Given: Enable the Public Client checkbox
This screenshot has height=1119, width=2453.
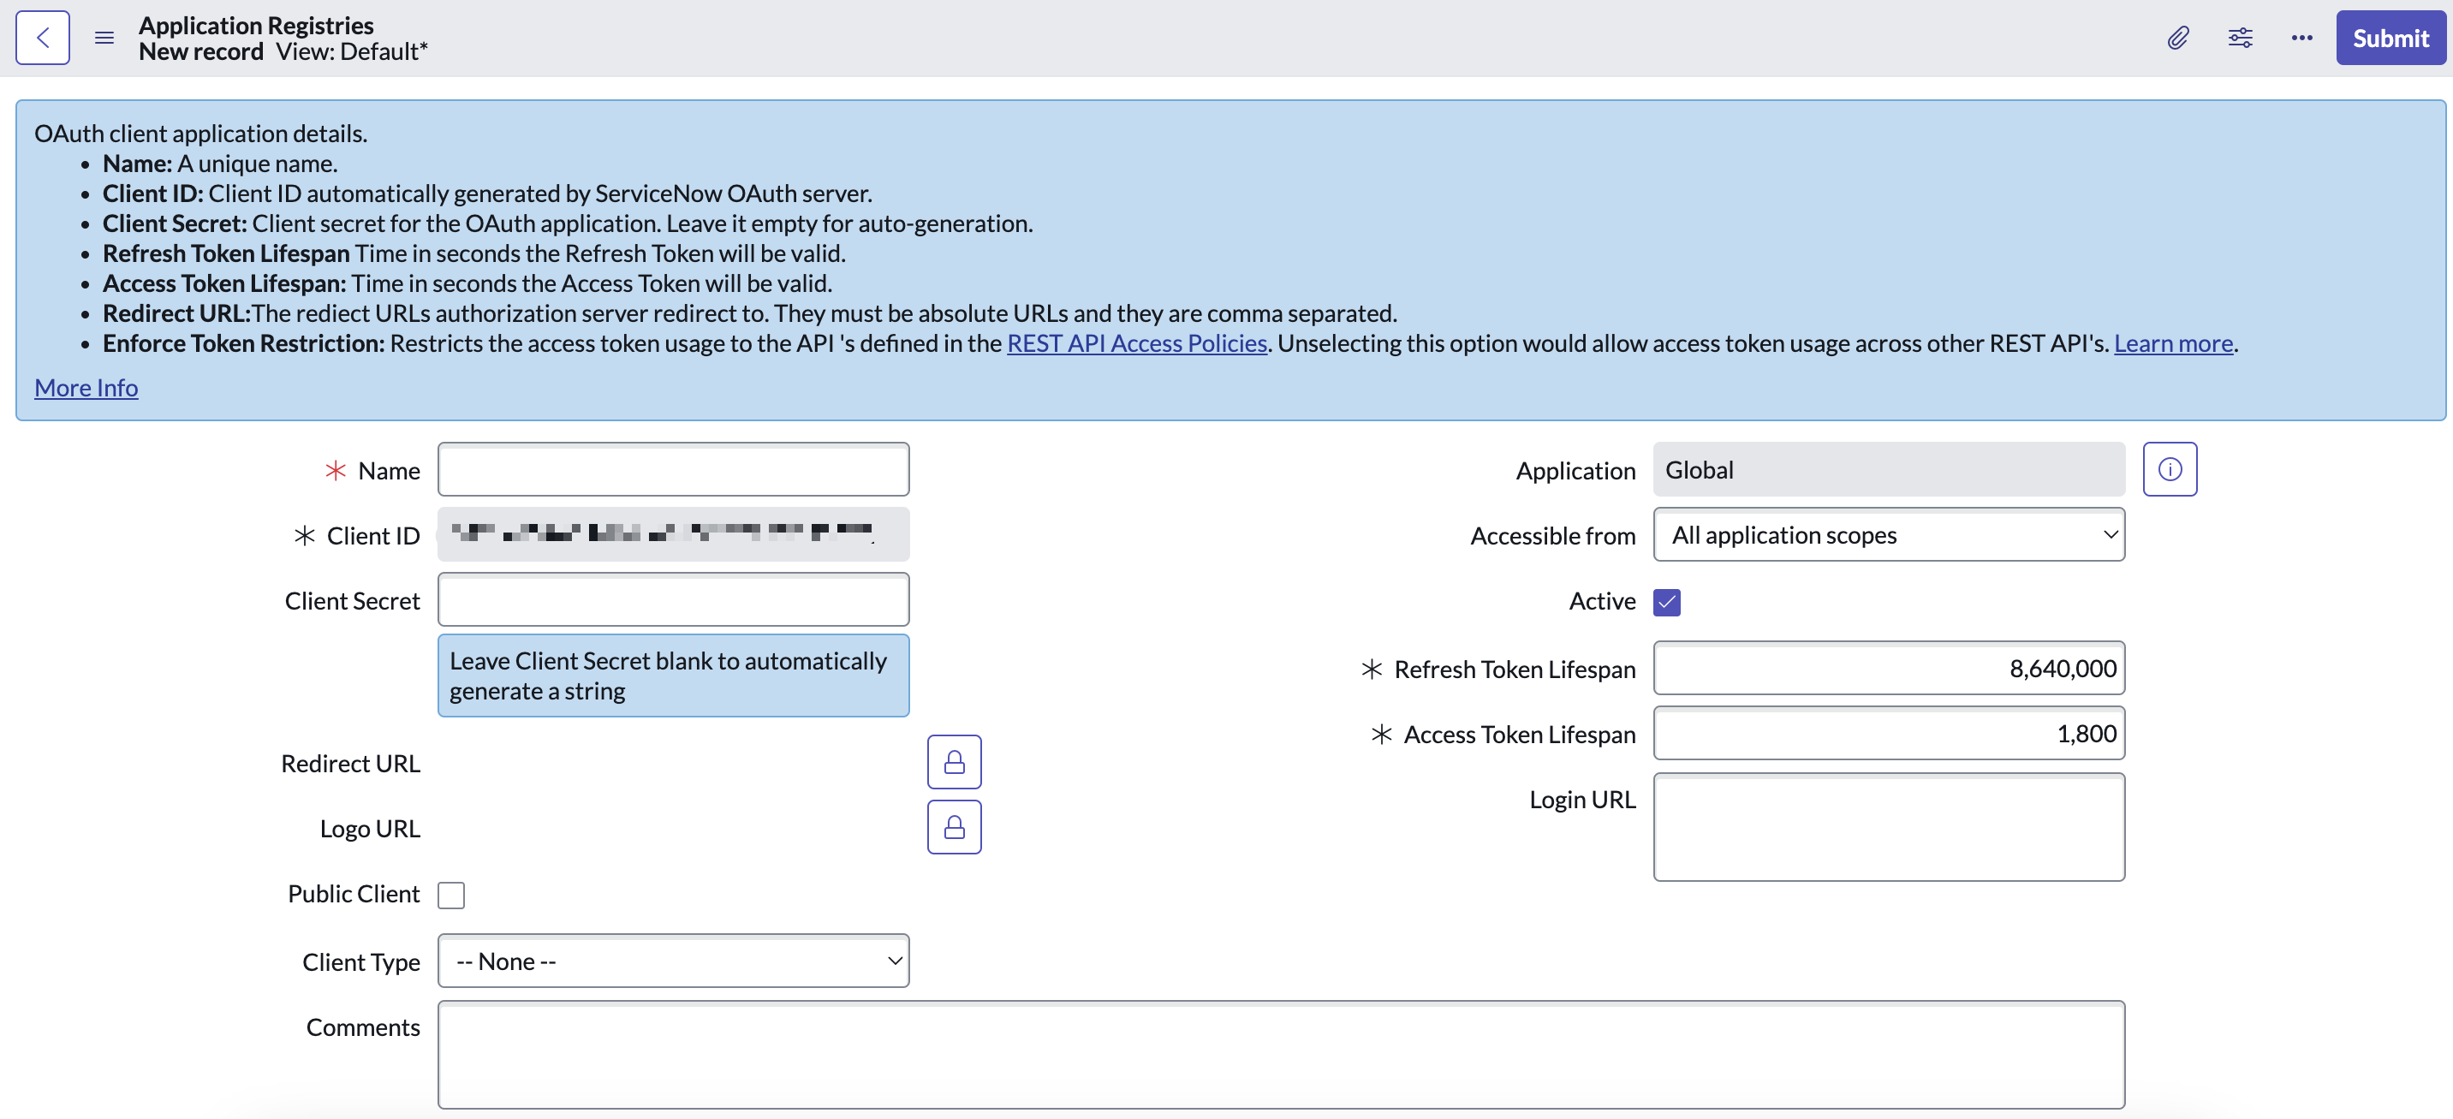Looking at the screenshot, I should pyautogui.click(x=452, y=894).
